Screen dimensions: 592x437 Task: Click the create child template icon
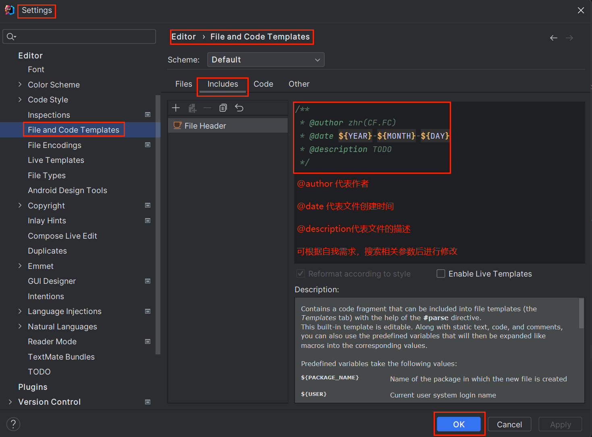(x=192, y=108)
